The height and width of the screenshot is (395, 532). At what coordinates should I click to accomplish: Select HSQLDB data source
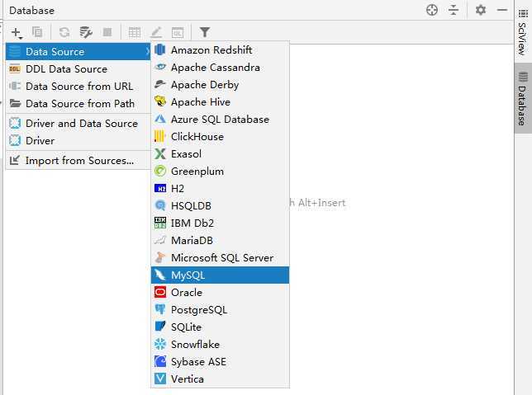pyautogui.click(x=221, y=205)
